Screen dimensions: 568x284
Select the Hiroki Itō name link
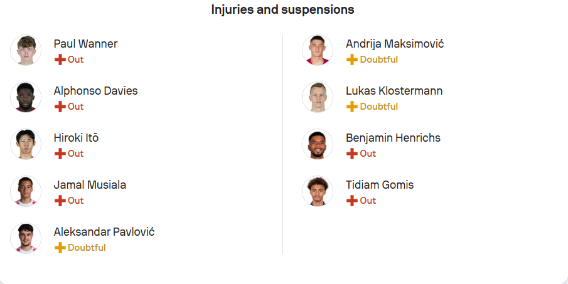click(x=76, y=138)
